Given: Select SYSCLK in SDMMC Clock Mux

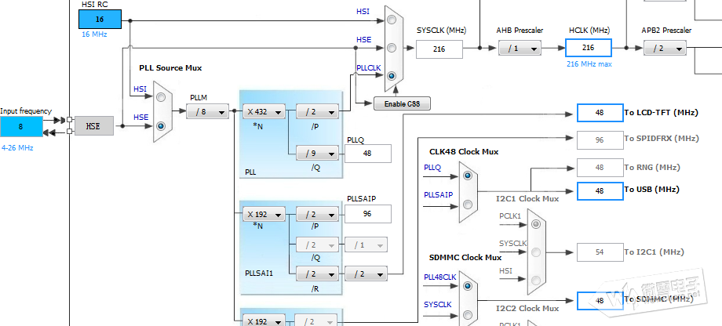Looking at the screenshot, I should [467, 315].
